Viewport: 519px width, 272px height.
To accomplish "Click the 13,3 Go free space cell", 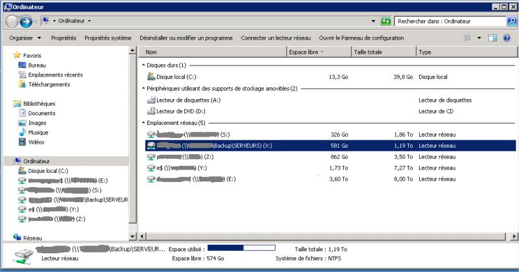I will pyautogui.click(x=338, y=76).
